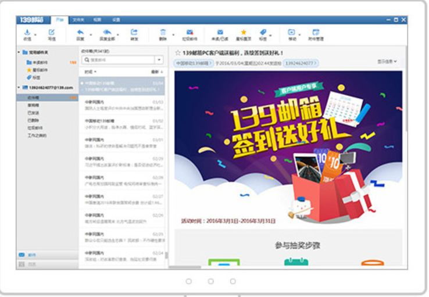The height and width of the screenshot is (297, 429).
Task: Click the magnifier icon in the search box
Action: [x=87, y=60]
